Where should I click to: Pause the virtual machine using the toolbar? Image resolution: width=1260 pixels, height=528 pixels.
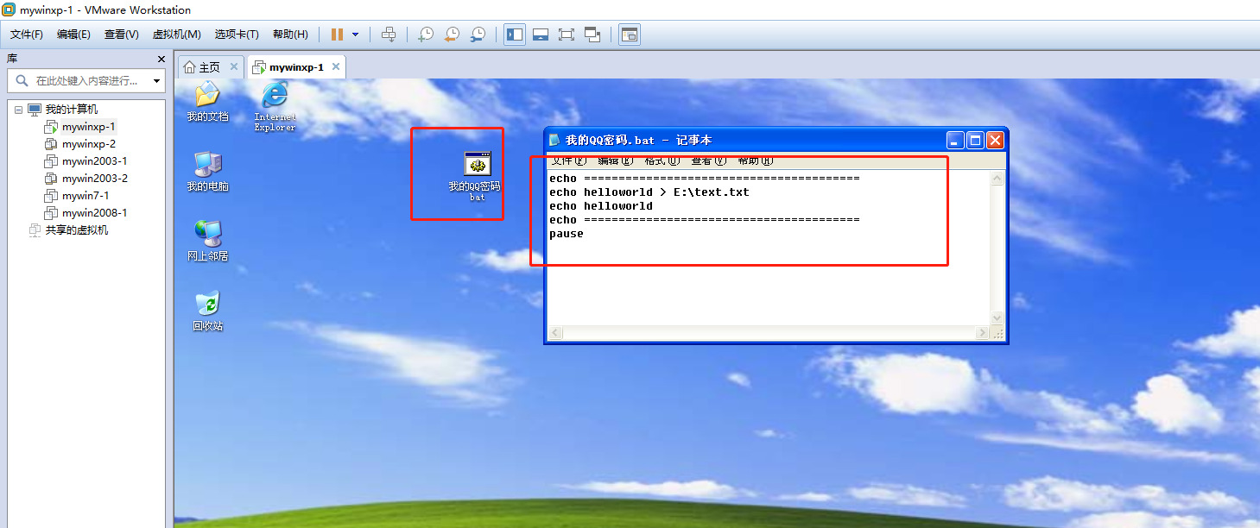tap(337, 35)
